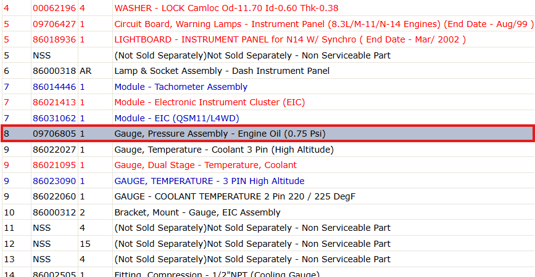Select GAUGE - COOLANT TEMPERATURE 2 Pin row

point(268,196)
